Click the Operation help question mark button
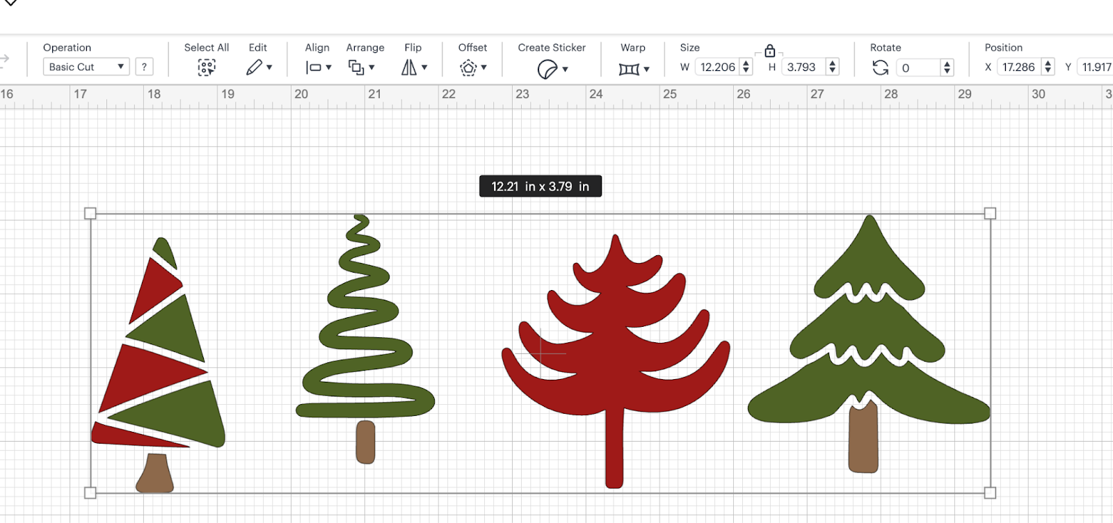Viewport: 1113px width, 523px height. click(x=144, y=67)
